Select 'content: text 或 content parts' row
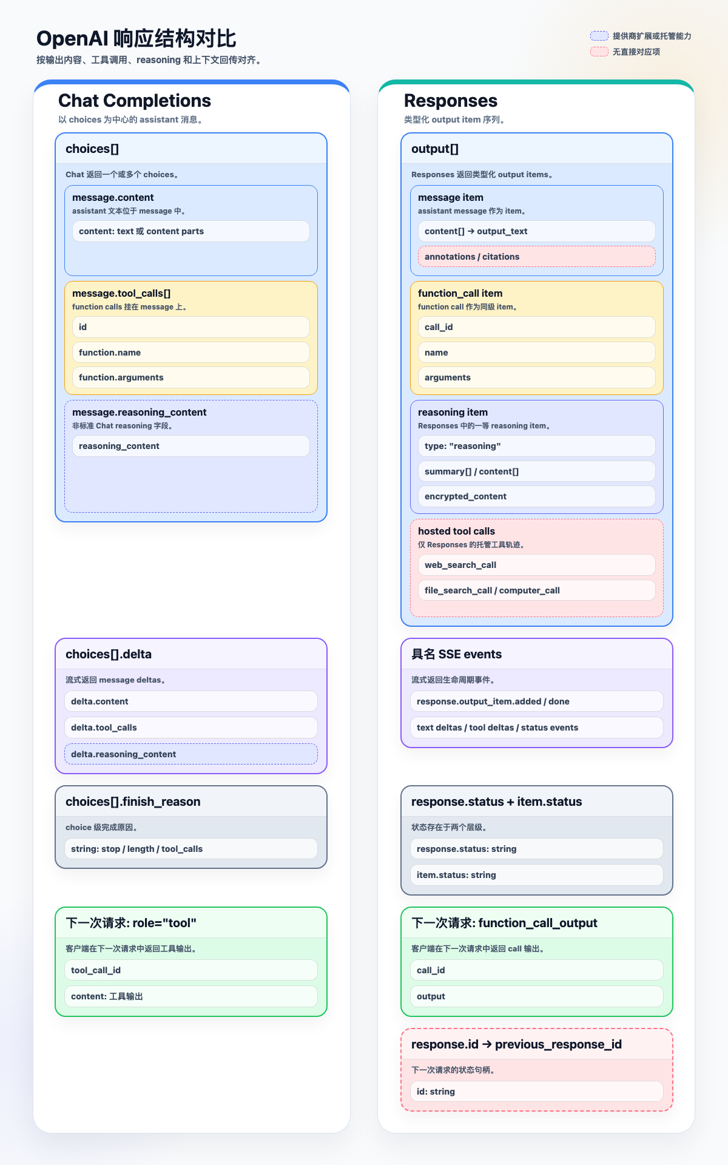The image size is (728, 1165). [191, 231]
